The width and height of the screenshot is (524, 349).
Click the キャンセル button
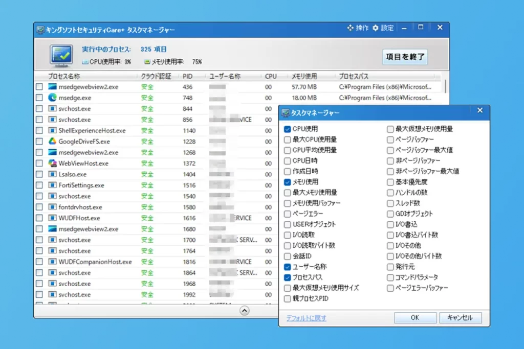tap(460, 318)
